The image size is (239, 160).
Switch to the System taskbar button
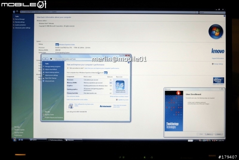pyautogui.click(x=37, y=140)
